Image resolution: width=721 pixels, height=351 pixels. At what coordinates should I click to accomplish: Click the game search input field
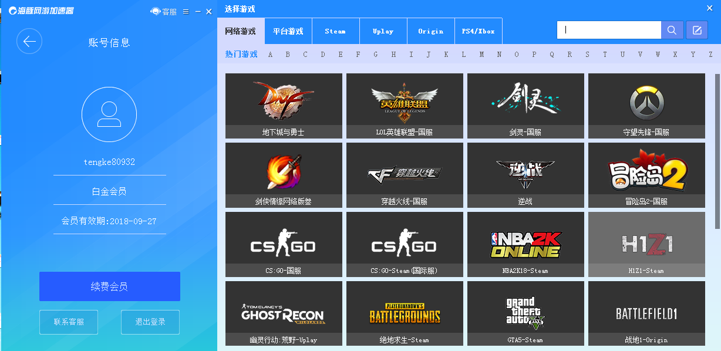click(x=609, y=31)
